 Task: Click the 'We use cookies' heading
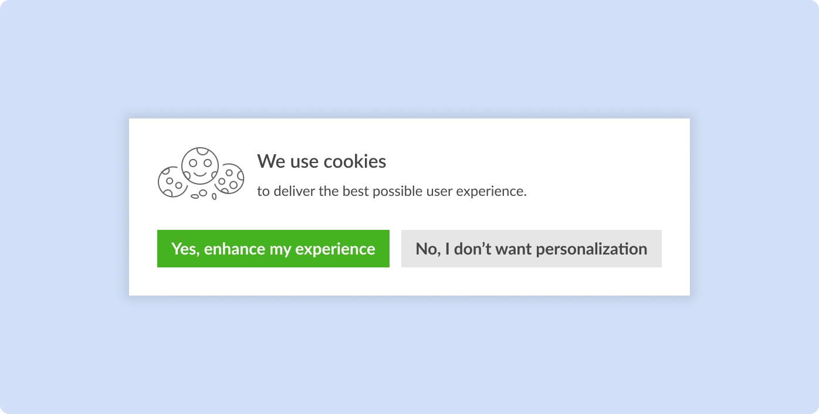(x=321, y=161)
